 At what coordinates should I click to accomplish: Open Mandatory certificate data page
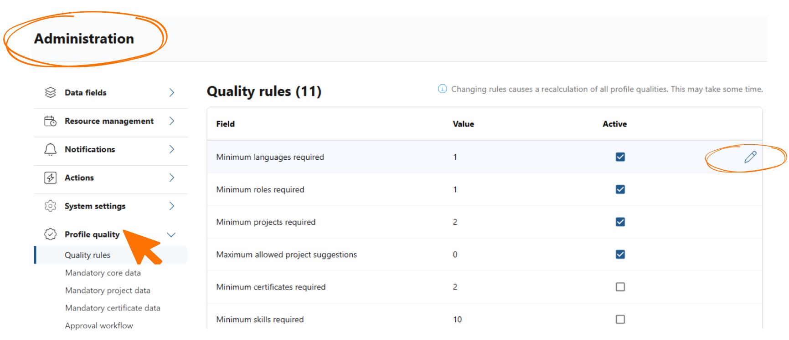(113, 308)
